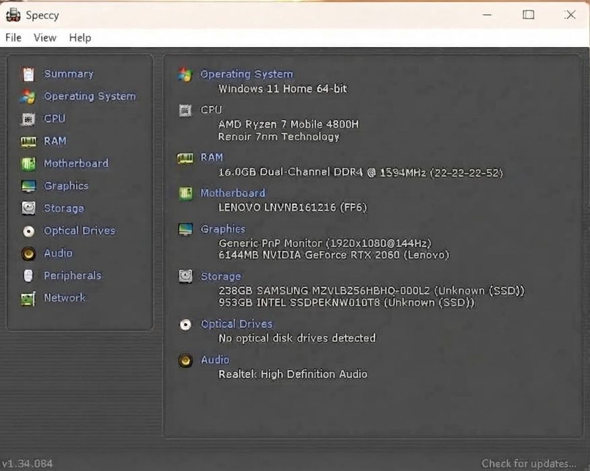Select Audio in the sidebar

pyautogui.click(x=58, y=253)
